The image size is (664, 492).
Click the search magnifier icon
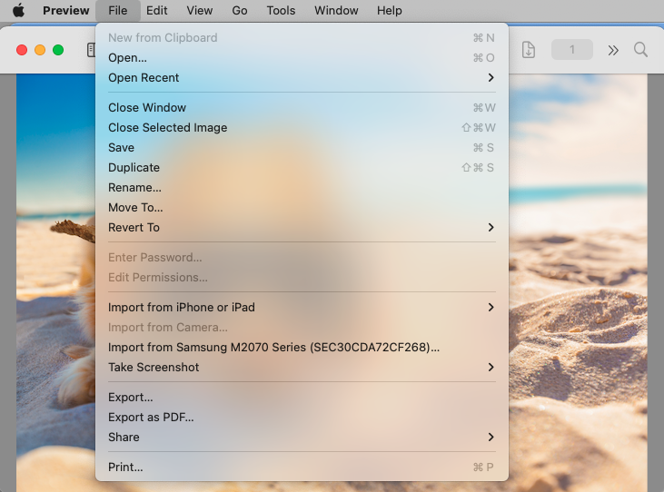pos(640,50)
